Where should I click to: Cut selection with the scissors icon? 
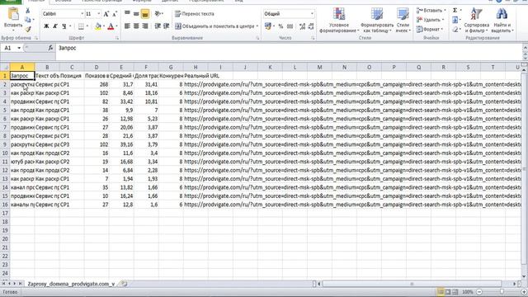(x=28, y=11)
